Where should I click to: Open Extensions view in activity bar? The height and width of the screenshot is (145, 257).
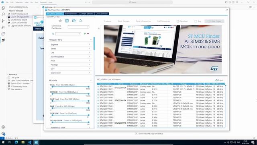pos(3,34)
